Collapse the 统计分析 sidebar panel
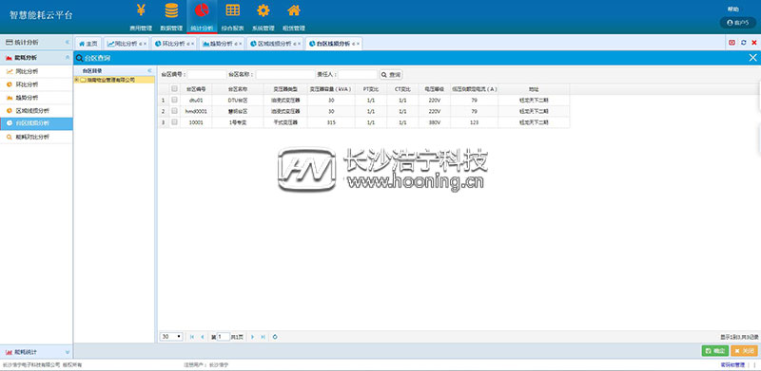 [67, 43]
